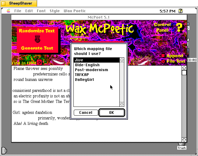Click the Find In Field down arrow
198x156 pixels.
click(39, 62)
